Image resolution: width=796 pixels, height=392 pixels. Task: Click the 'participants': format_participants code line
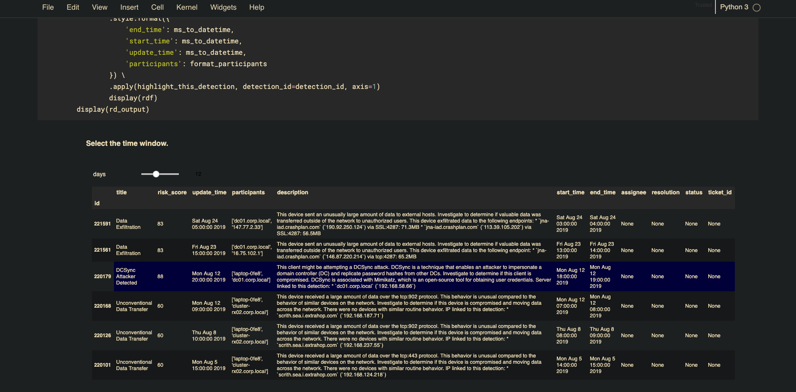(x=196, y=64)
